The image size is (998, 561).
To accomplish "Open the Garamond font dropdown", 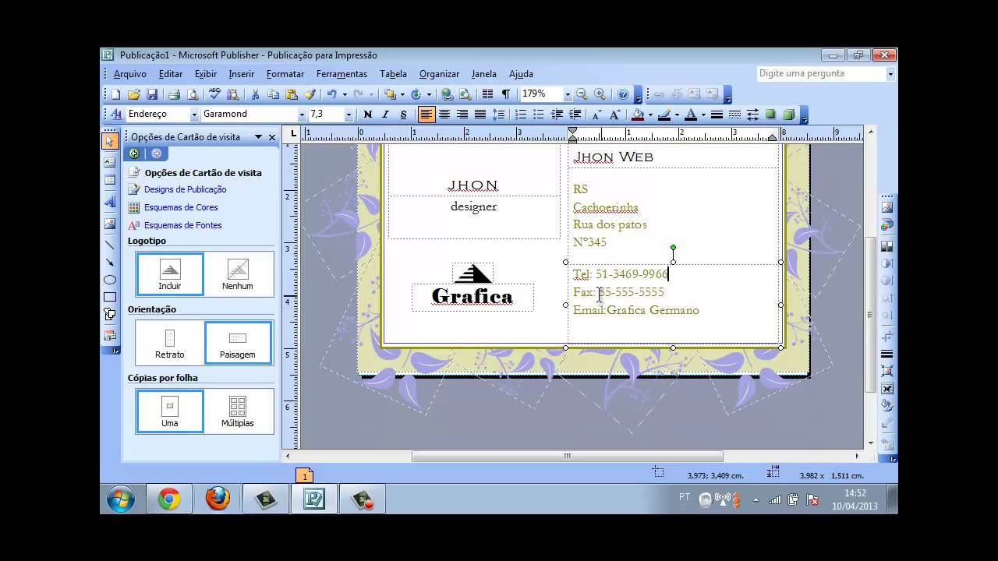I will pyautogui.click(x=302, y=115).
